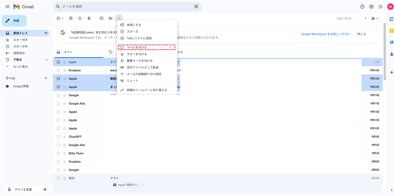
Task: Open Google Keep side panel icon
Action: point(391,31)
